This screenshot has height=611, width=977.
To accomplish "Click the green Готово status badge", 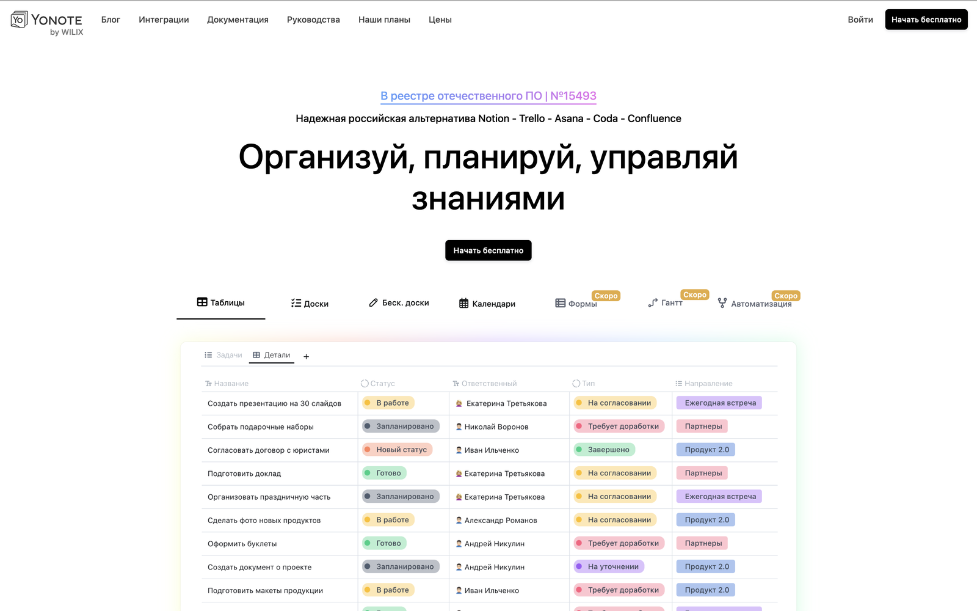I will pyautogui.click(x=383, y=473).
